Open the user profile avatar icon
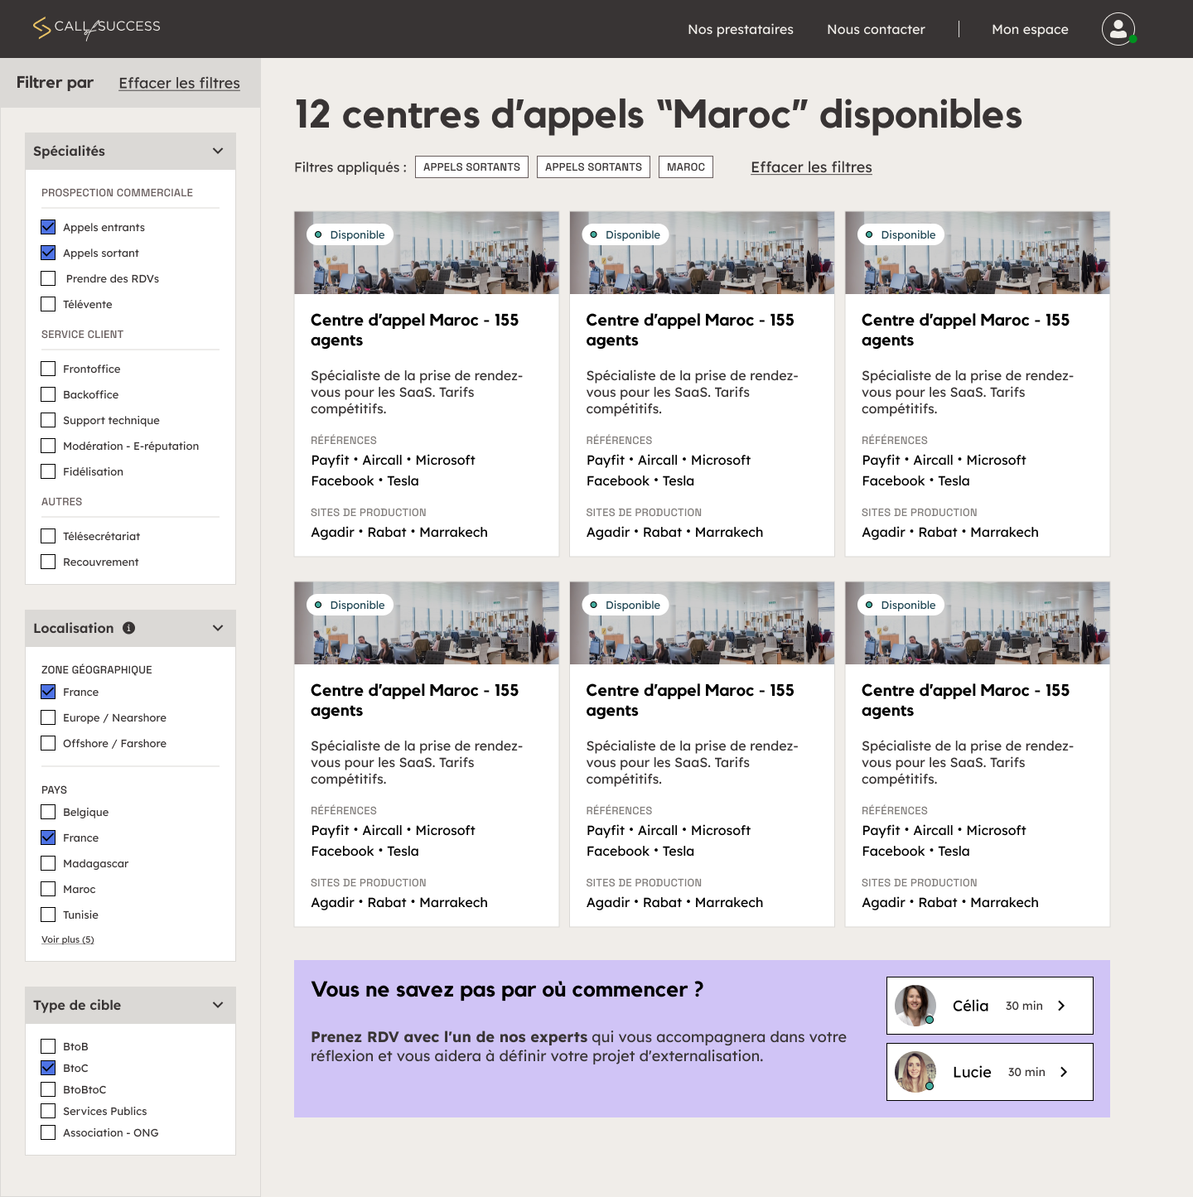Screen dimensions: 1193x1197 click(x=1118, y=29)
